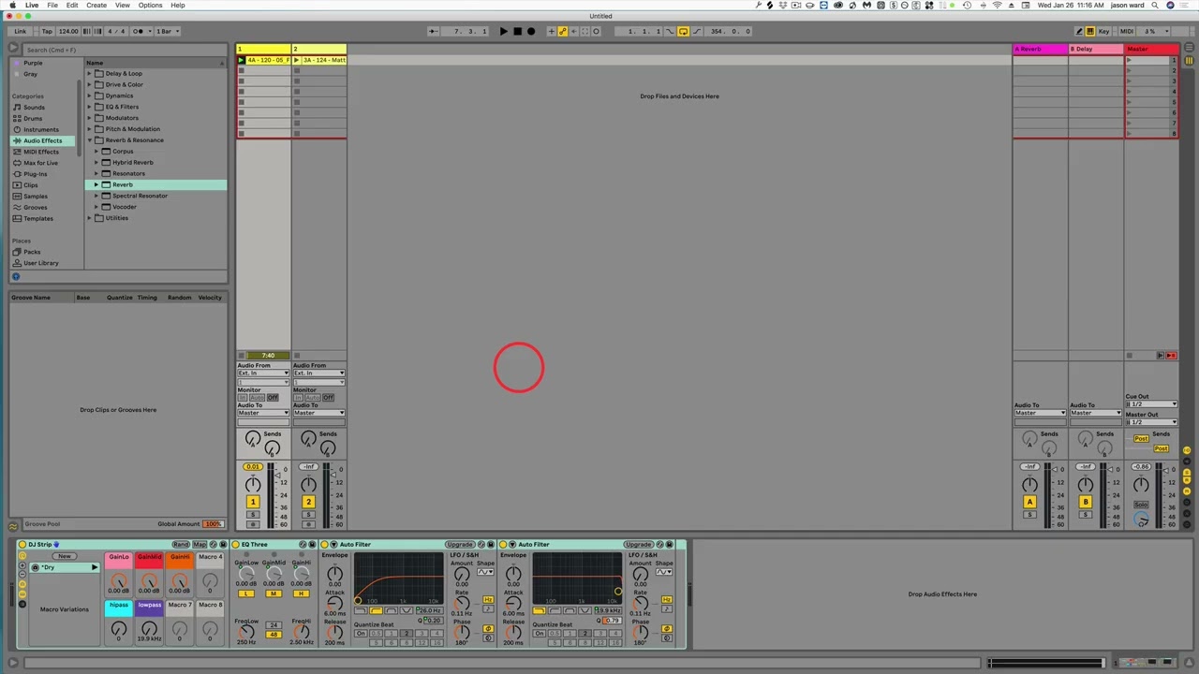Click the master Solo cue button
The height and width of the screenshot is (674, 1199).
coord(1141,505)
